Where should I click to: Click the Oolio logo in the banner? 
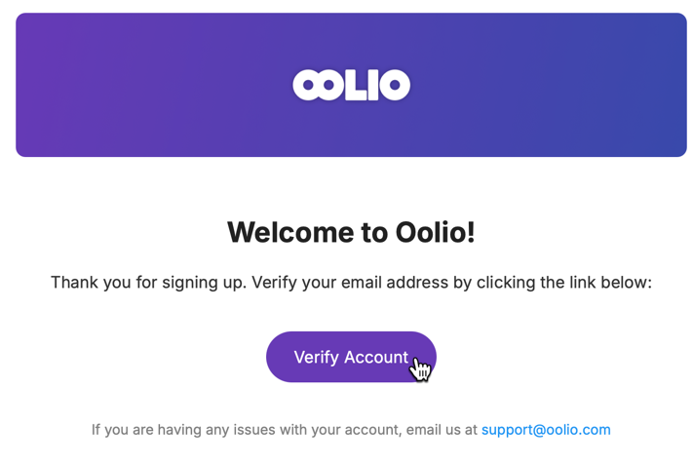click(x=351, y=85)
